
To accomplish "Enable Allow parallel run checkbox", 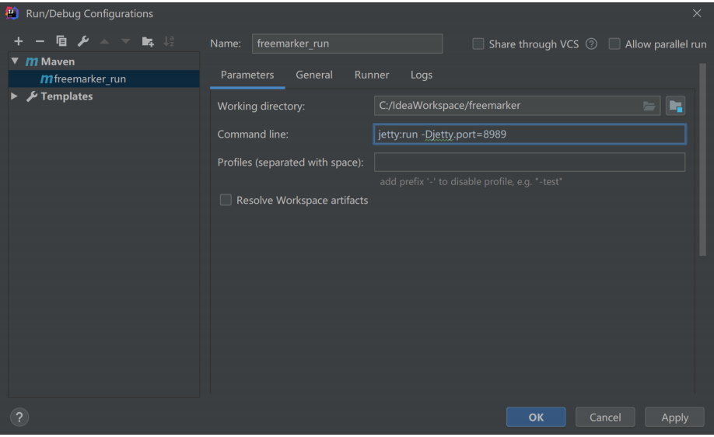I will [614, 44].
